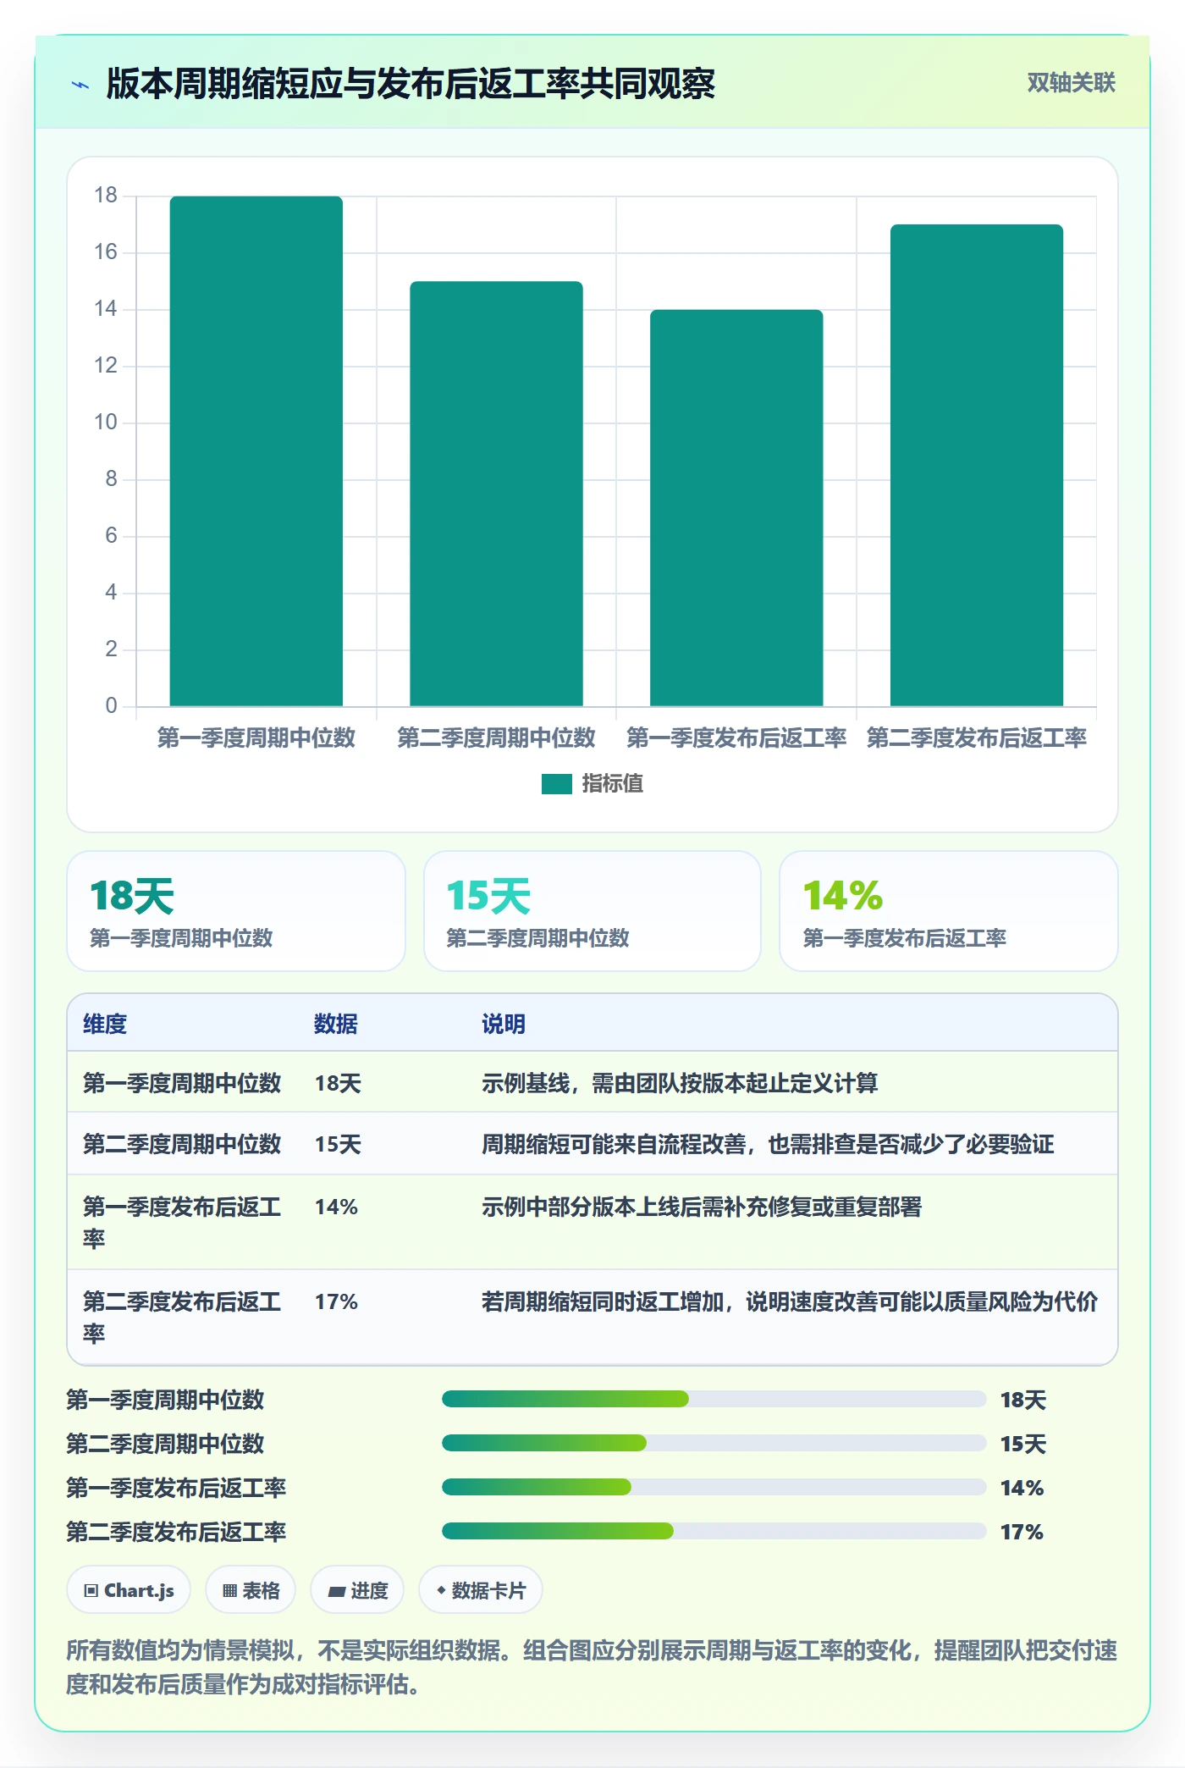Image resolution: width=1185 pixels, height=1768 pixels.
Task: Click the 18天 progress bar value
Action: point(1023,1400)
